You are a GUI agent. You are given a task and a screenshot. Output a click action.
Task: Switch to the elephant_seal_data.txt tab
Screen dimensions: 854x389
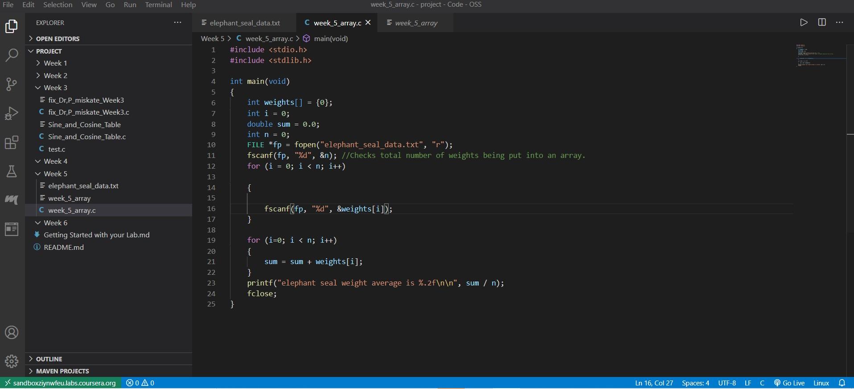pos(245,23)
